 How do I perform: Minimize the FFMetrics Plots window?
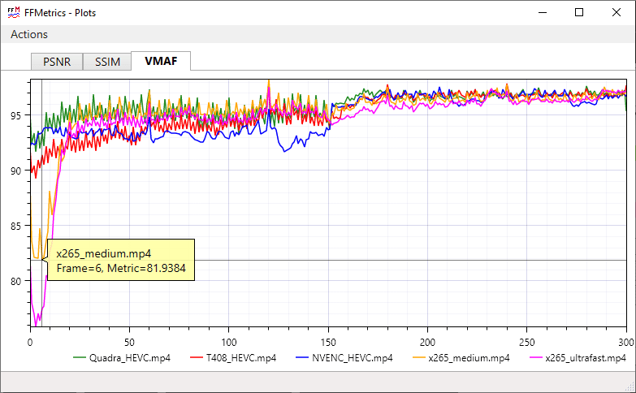[x=542, y=12]
